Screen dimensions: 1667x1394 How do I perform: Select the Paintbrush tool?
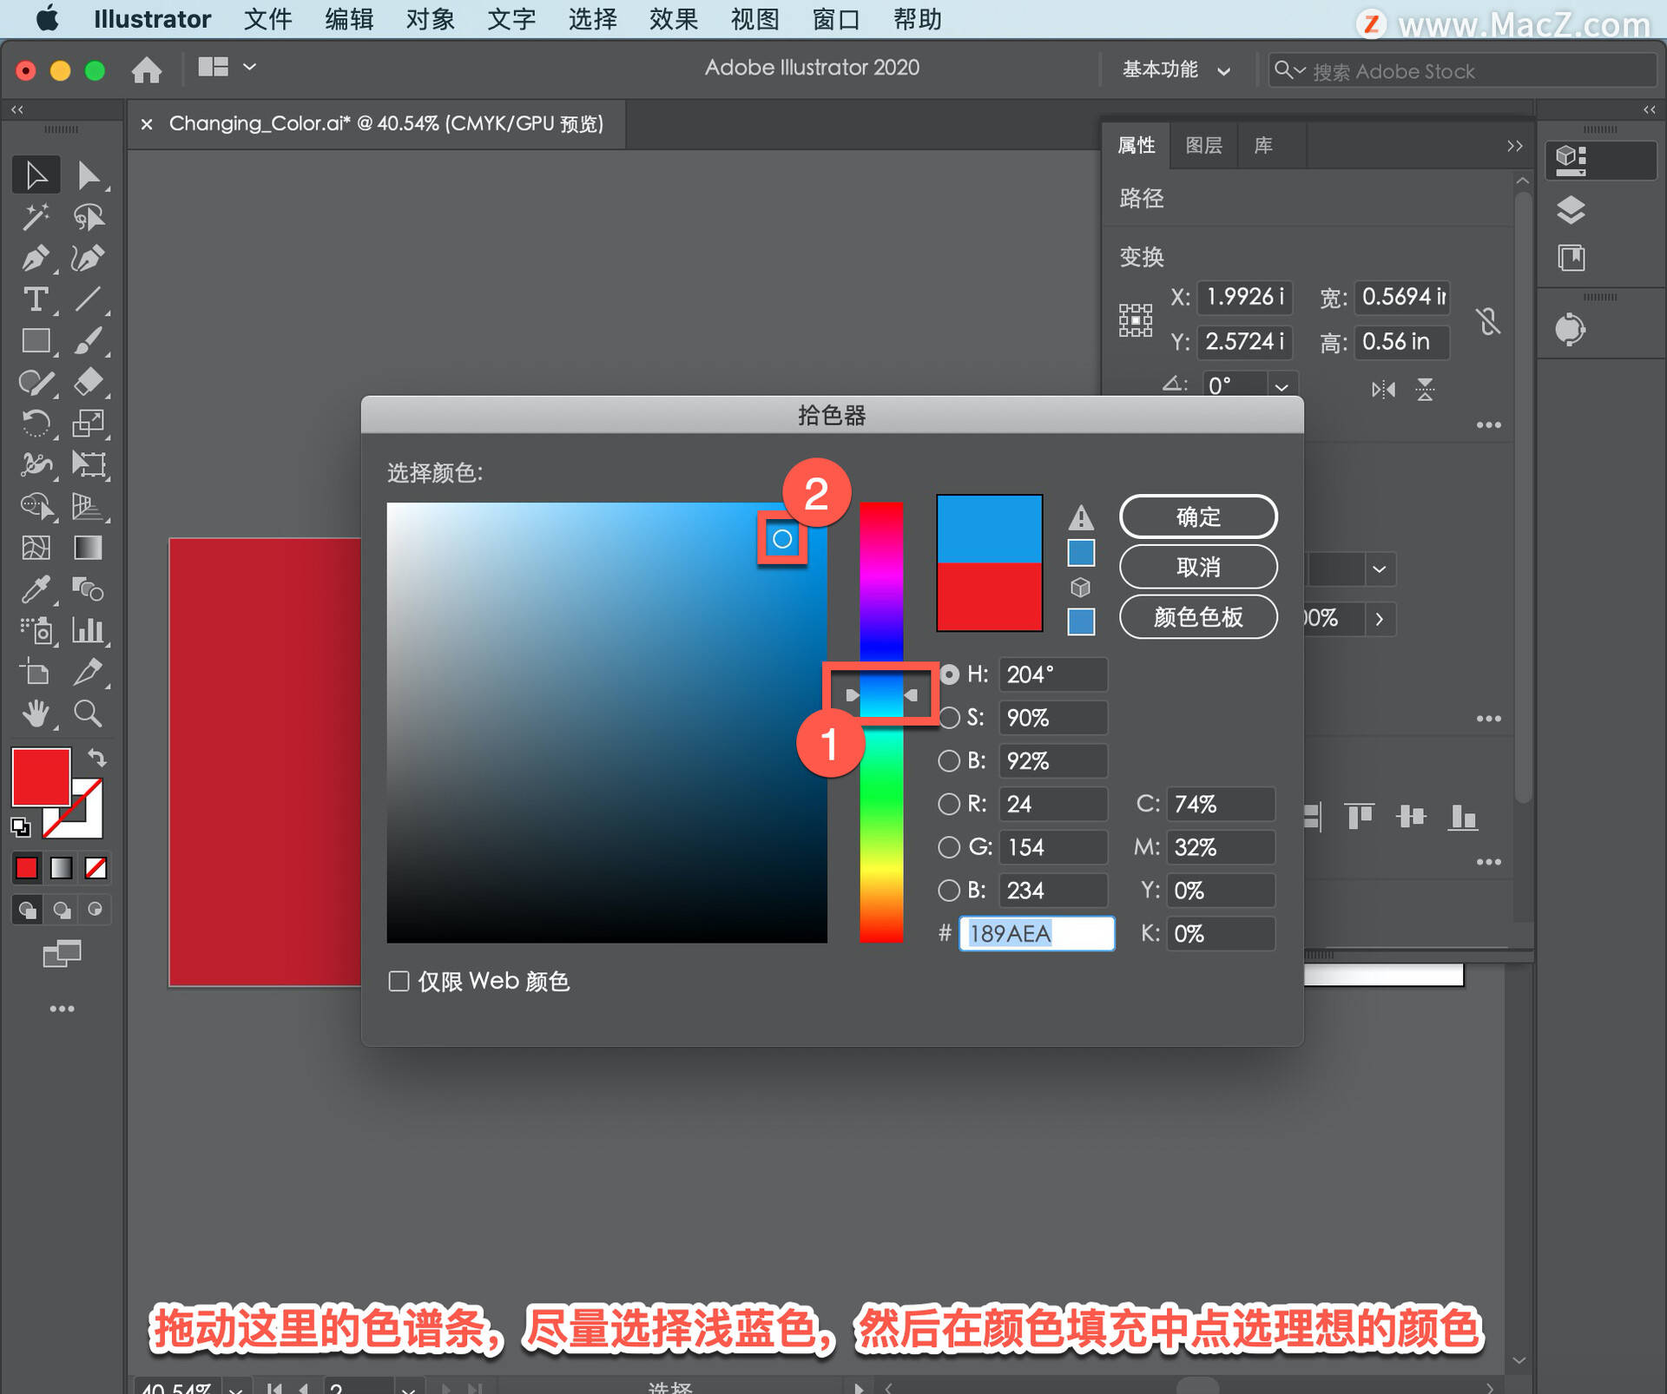(88, 340)
